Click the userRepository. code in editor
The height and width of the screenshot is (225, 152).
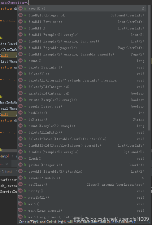coord(14,2)
